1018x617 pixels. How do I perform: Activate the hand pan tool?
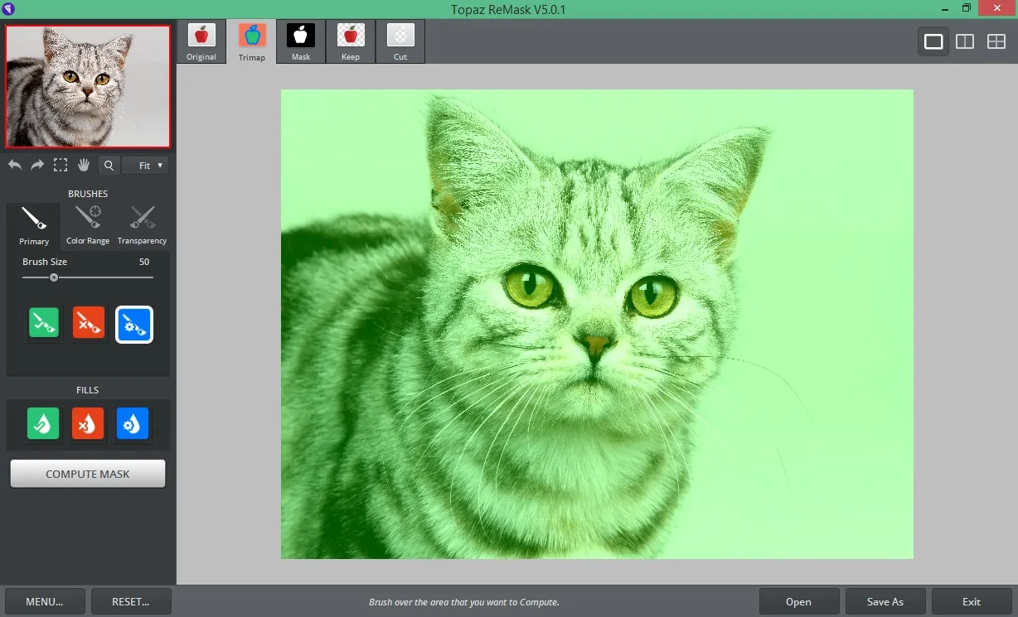(84, 165)
